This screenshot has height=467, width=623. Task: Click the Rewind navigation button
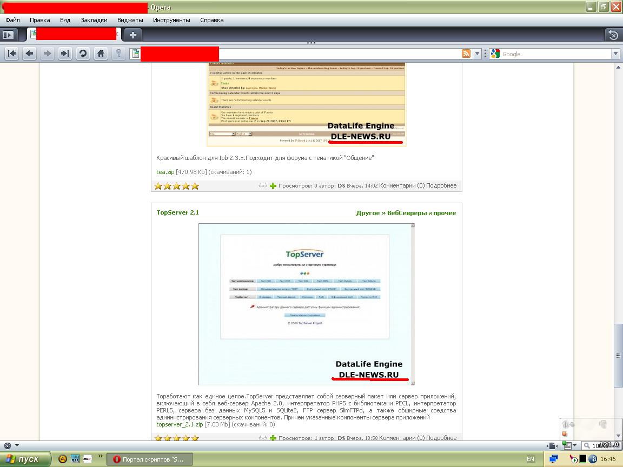tap(12, 54)
